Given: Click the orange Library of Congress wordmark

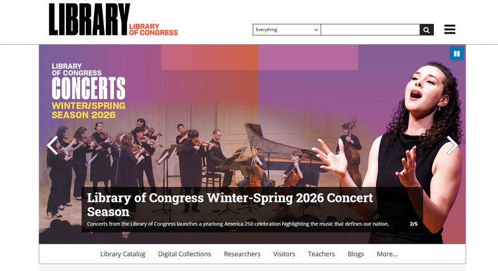Looking at the screenshot, I should pos(153,29).
